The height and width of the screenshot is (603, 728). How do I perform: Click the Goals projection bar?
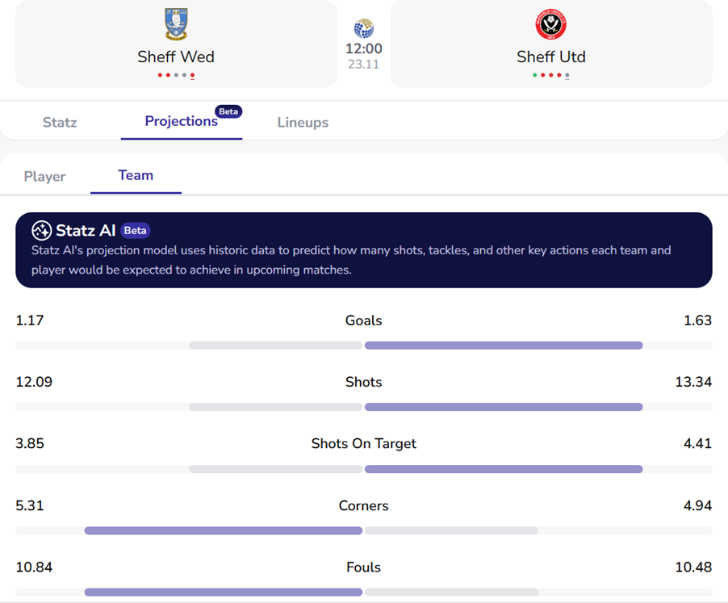(x=363, y=345)
